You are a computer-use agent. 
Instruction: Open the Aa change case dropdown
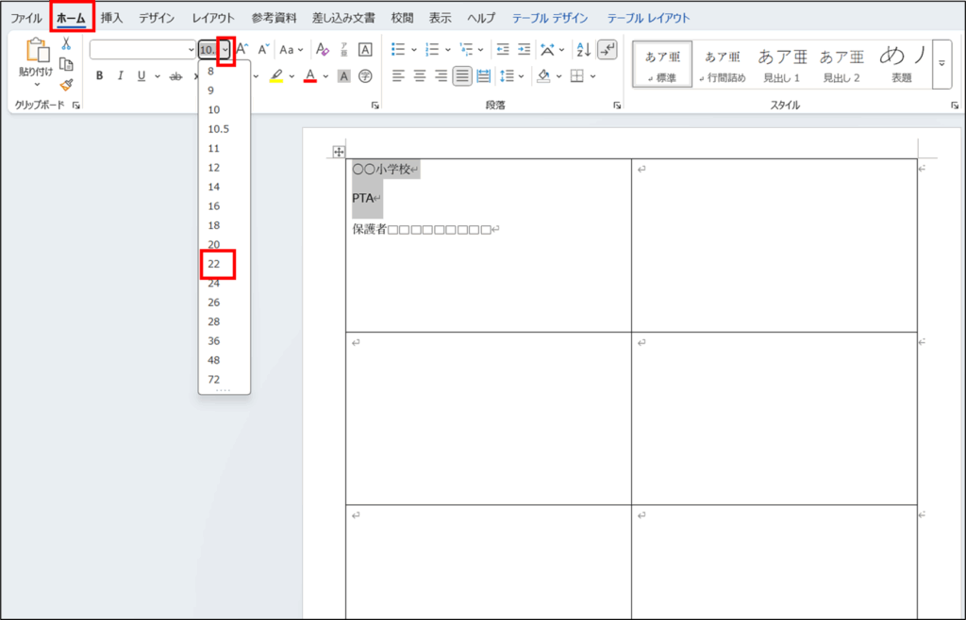291,50
